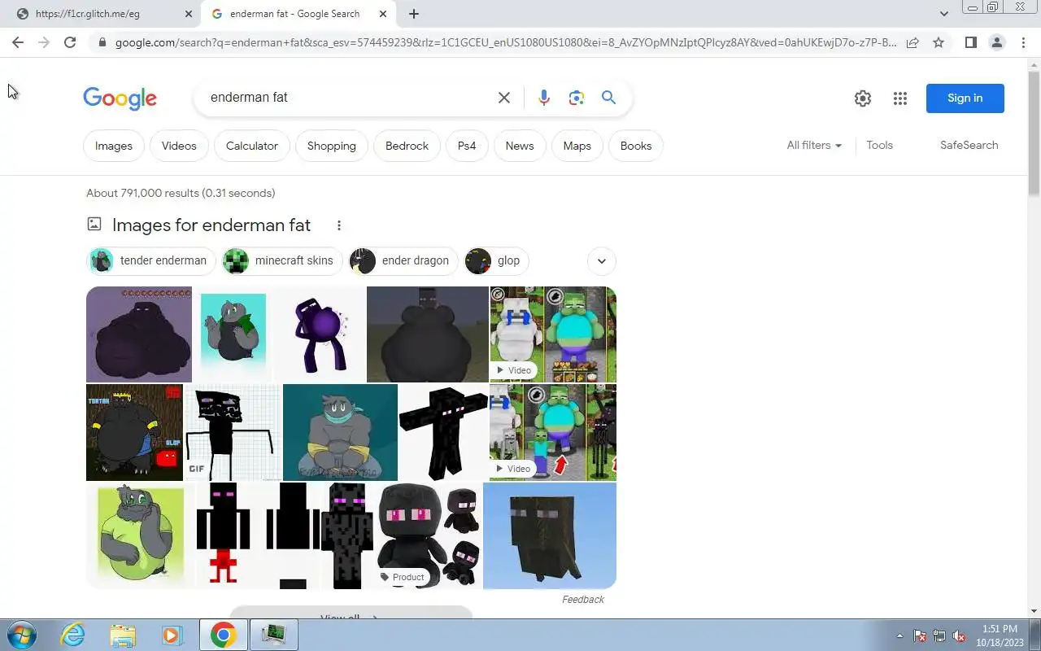This screenshot has height=651, width=1041.
Task: Select the Calculator filter chip
Action: (x=252, y=146)
